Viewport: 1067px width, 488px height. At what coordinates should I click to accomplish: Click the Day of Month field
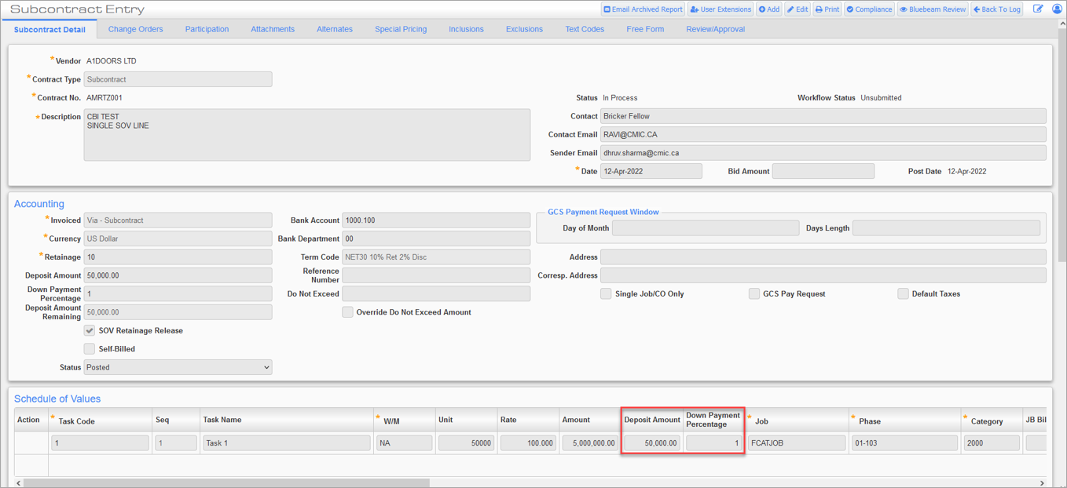pyautogui.click(x=706, y=228)
